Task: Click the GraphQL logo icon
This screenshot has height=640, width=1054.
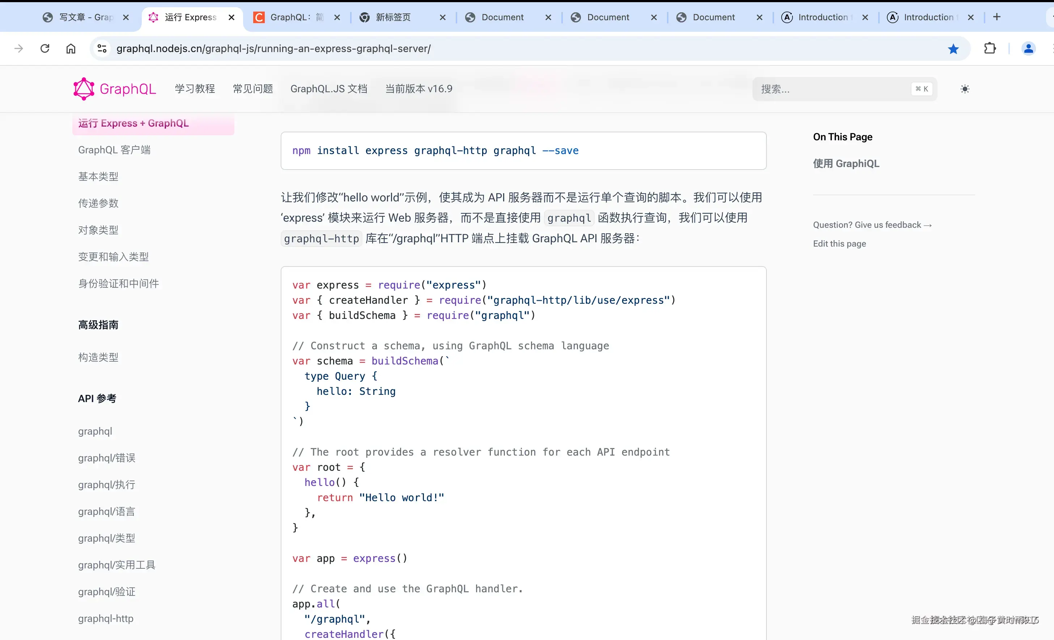Action: click(84, 89)
